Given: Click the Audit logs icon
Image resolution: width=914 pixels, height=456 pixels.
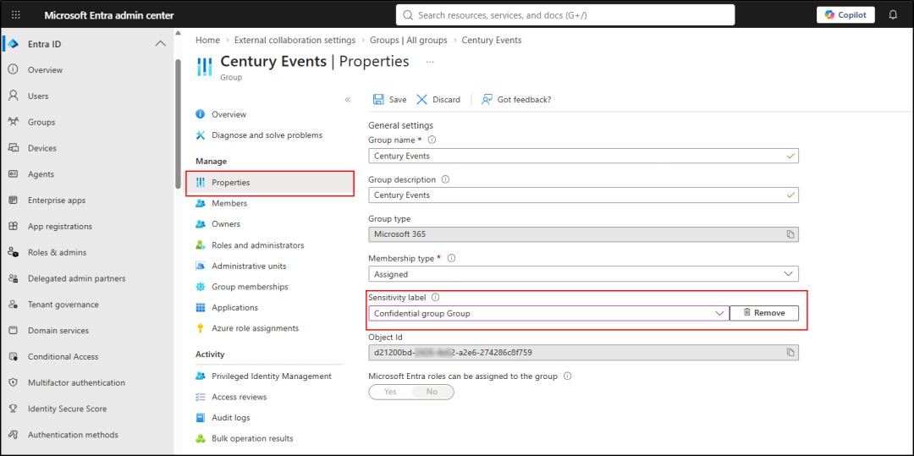Looking at the screenshot, I should coord(201,418).
